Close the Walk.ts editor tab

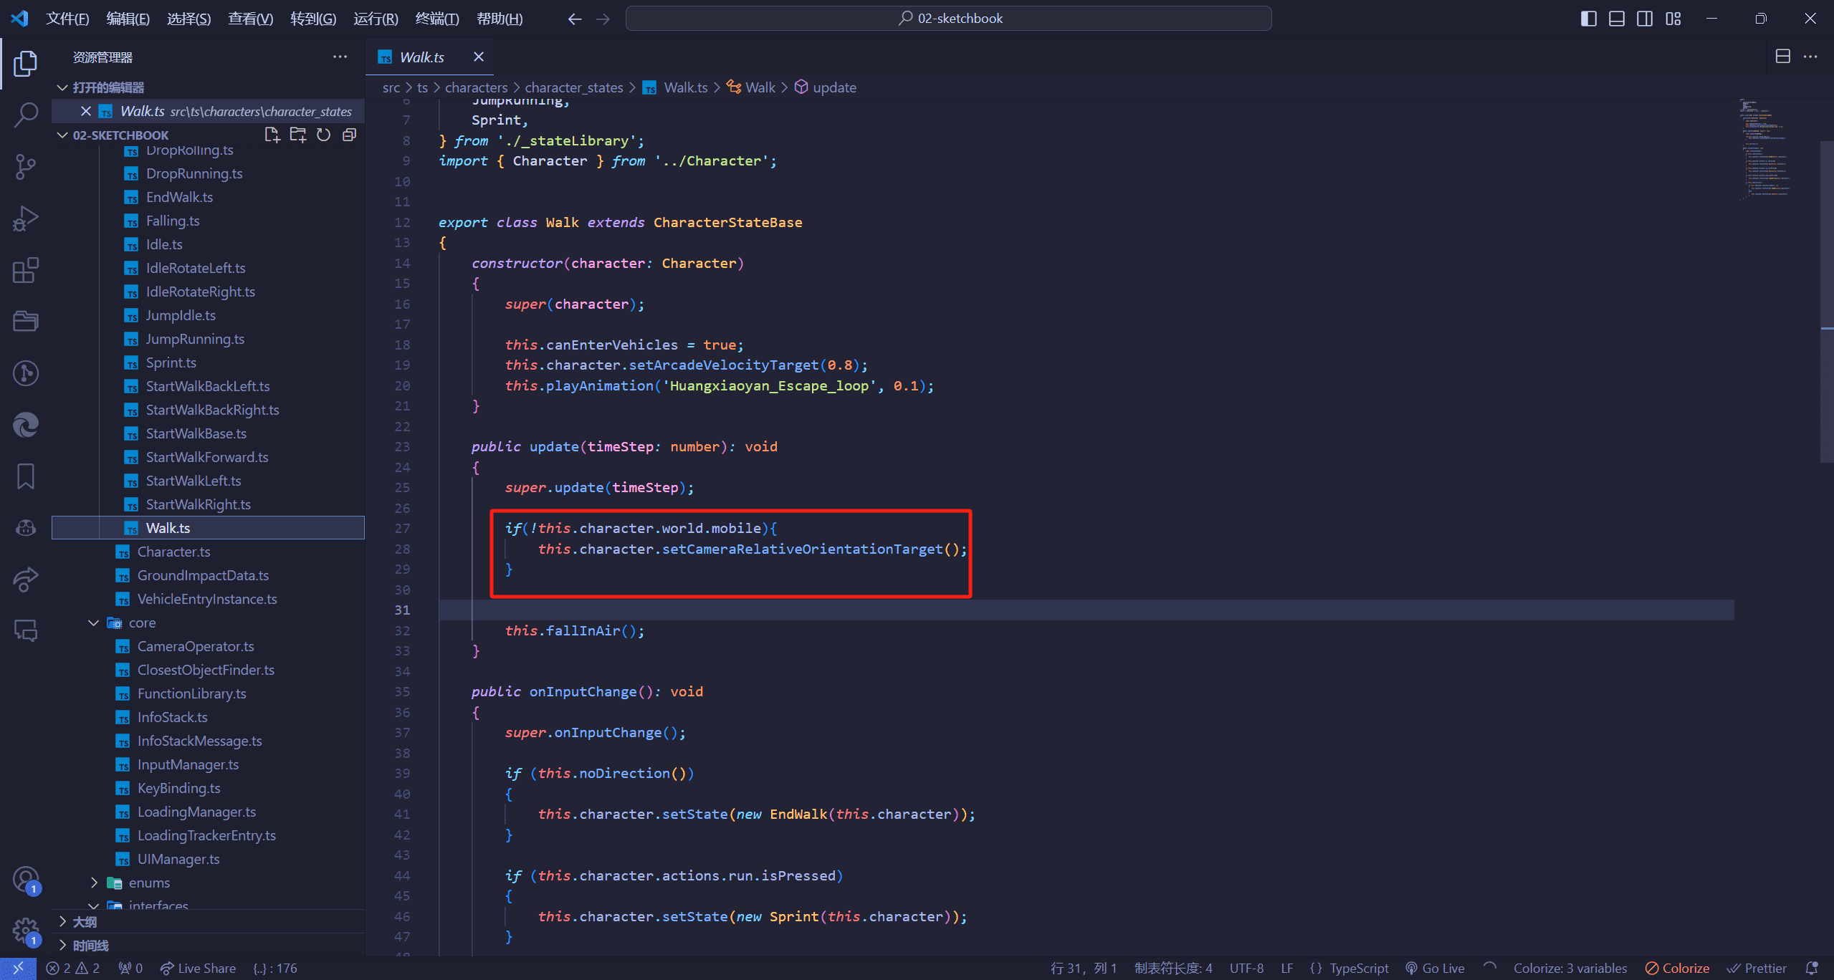pyautogui.click(x=479, y=57)
